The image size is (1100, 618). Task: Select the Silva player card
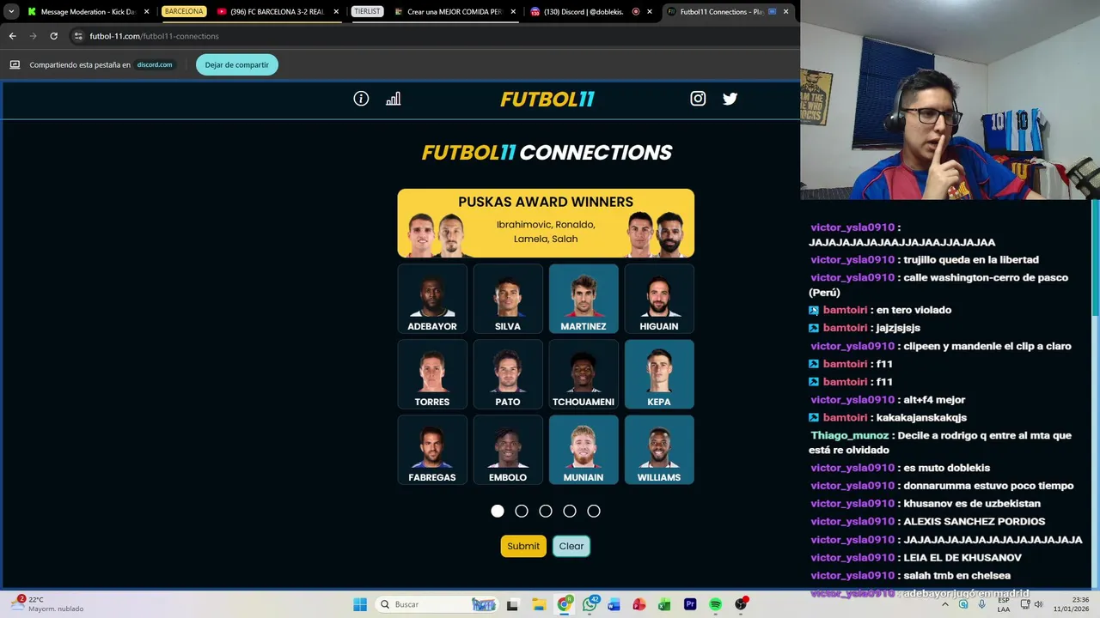pos(508,299)
